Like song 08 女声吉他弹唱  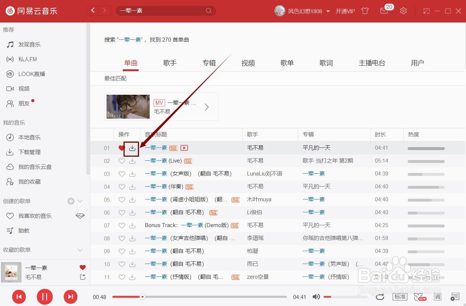pos(122,239)
